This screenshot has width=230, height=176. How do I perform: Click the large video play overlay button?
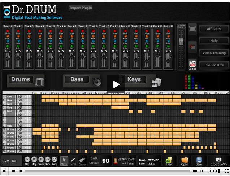pyautogui.click(x=116, y=84)
